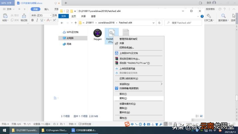Open the Explorer 查看 ribbon tab
The width and height of the screenshot is (238, 134).
pyautogui.click(x=93, y=16)
